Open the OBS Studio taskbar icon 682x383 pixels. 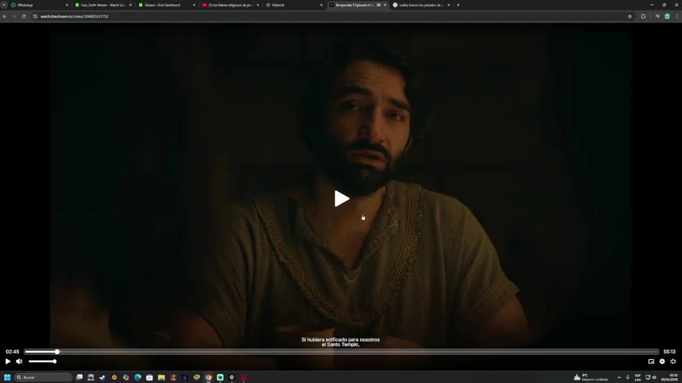[232, 377]
